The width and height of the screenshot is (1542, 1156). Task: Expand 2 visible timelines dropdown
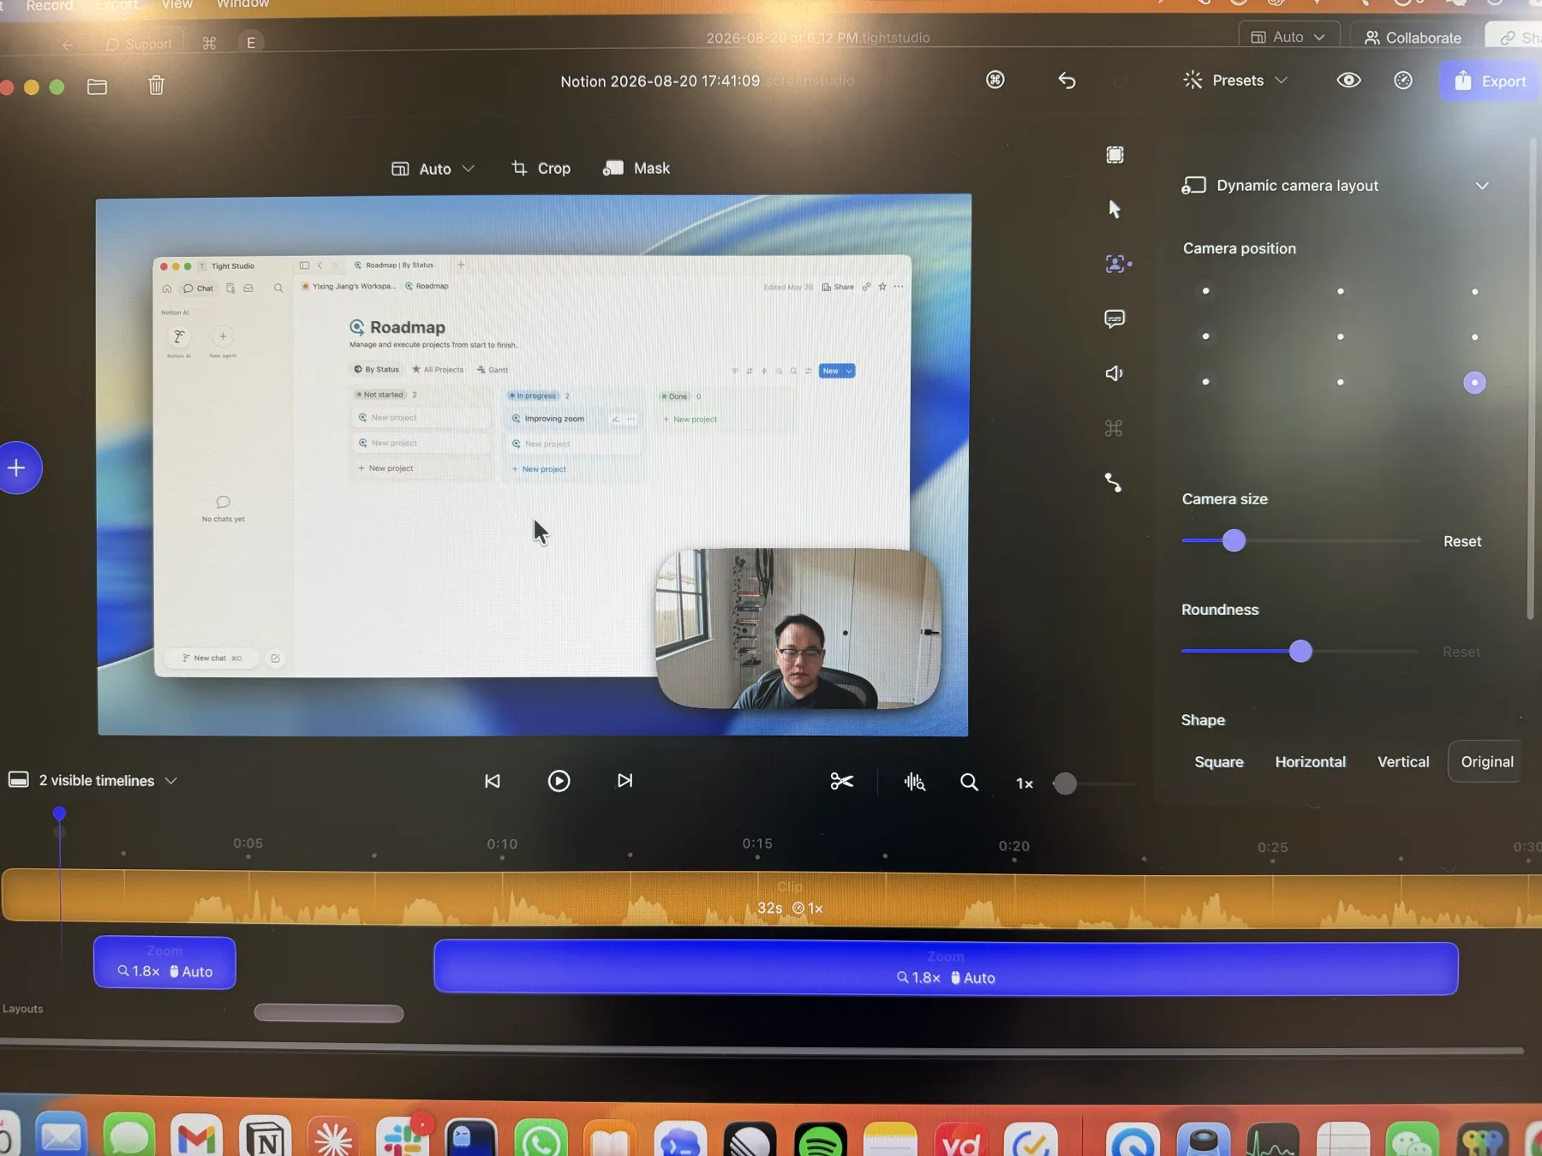(94, 781)
